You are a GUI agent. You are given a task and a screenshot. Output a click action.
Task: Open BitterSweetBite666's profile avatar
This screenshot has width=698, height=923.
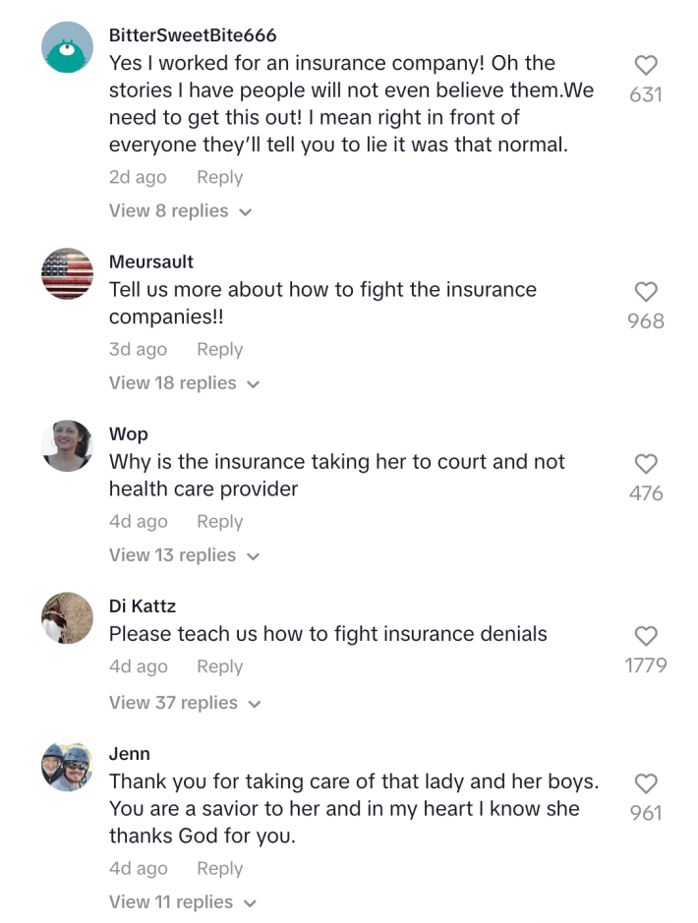67,45
